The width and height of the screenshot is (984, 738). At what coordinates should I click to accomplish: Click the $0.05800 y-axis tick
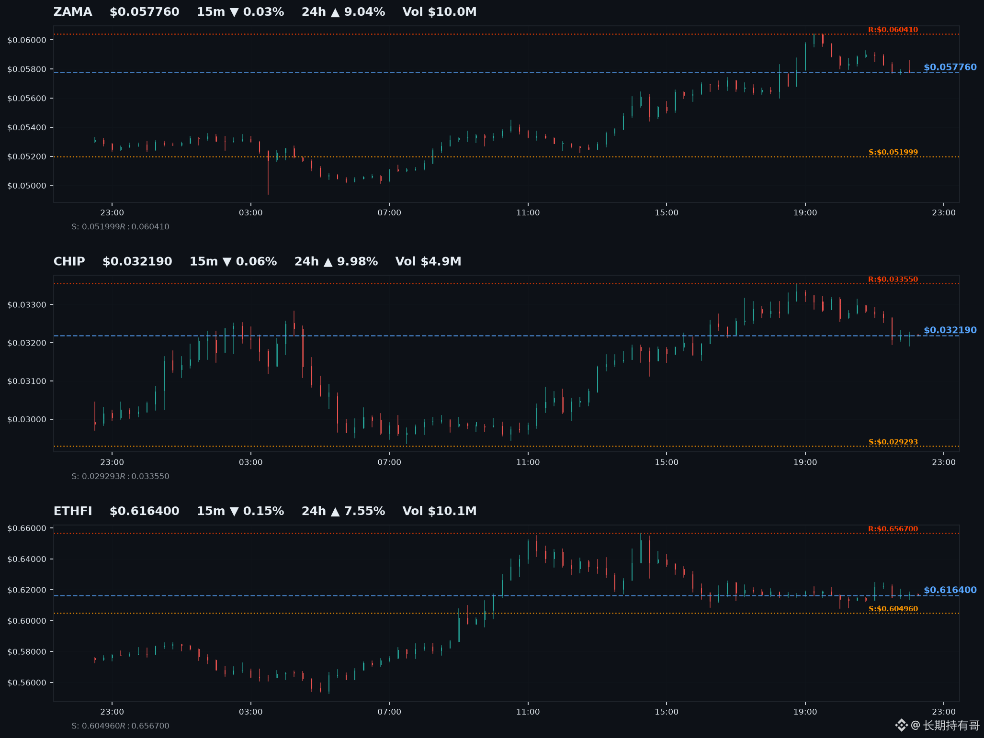(x=27, y=69)
